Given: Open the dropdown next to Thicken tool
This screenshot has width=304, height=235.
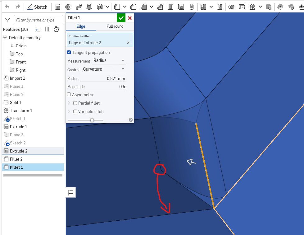Looking at the screenshot, I should click(107, 7).
